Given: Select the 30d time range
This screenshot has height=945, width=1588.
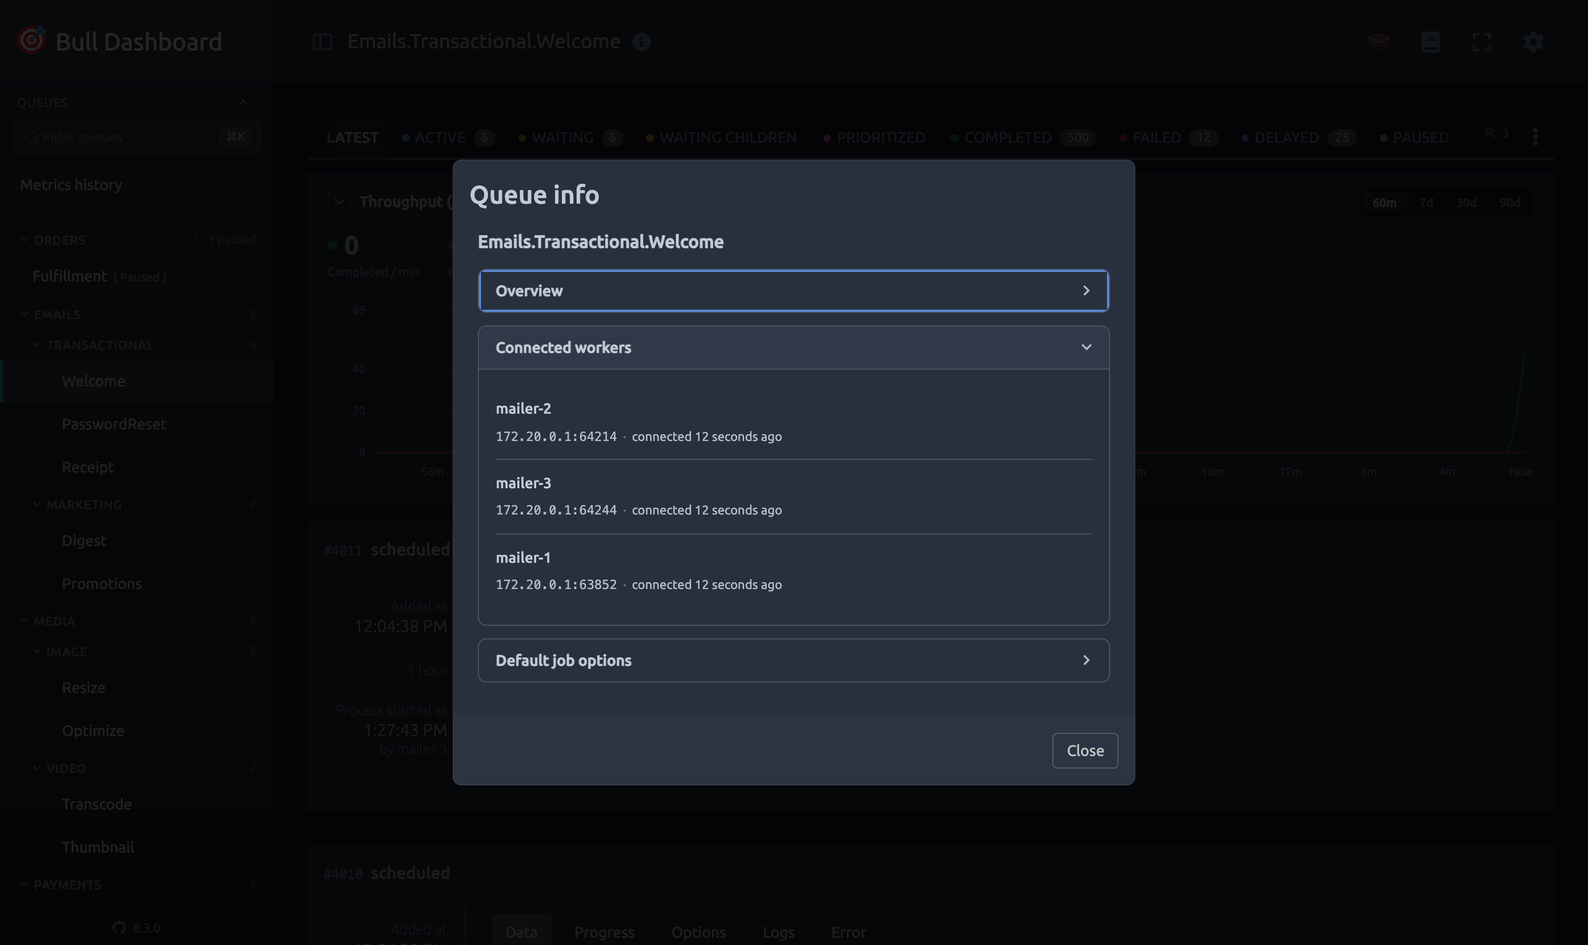Looking at the screenshot, I should tap(1466, 203).
